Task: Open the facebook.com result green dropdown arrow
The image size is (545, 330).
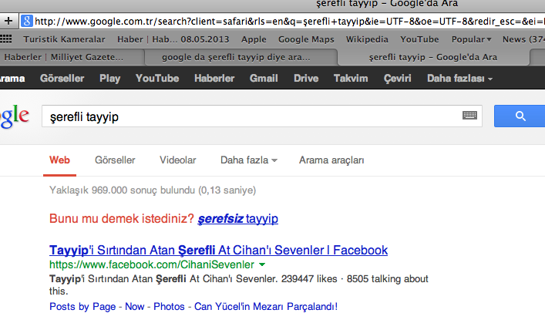Action: coord(262,265)
